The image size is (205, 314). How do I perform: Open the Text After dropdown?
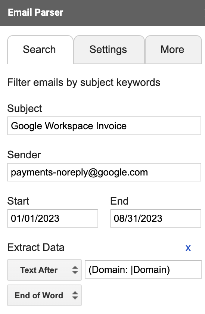[x=44, y=270]
